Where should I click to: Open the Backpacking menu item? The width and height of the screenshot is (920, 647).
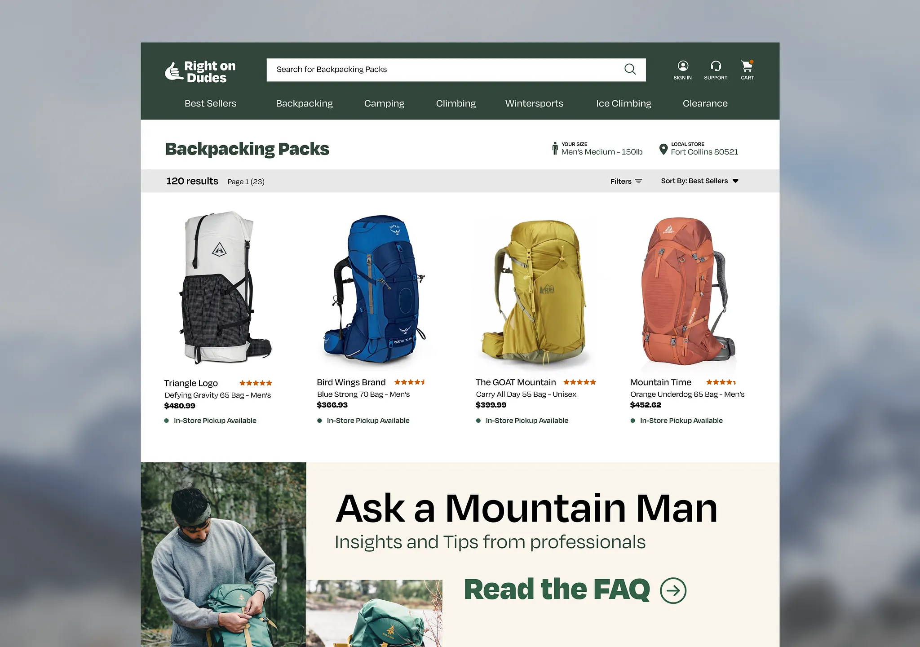[304, 103]
